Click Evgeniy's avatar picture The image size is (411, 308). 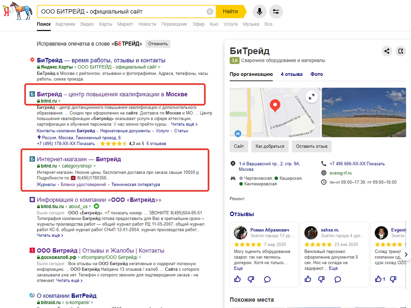tap(381, 233)
